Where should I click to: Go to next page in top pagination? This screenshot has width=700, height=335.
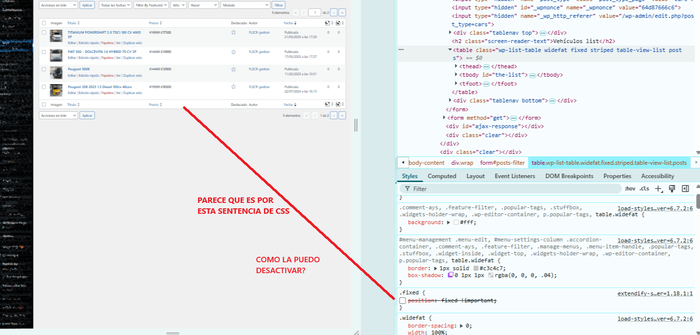pyautogui.click(x=334, y=12)
